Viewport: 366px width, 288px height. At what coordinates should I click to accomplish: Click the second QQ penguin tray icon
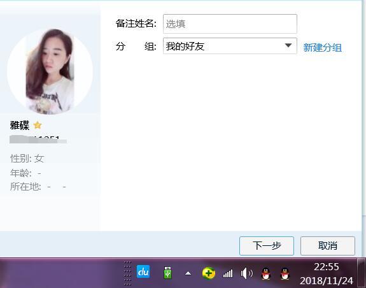tap(285, 273)
